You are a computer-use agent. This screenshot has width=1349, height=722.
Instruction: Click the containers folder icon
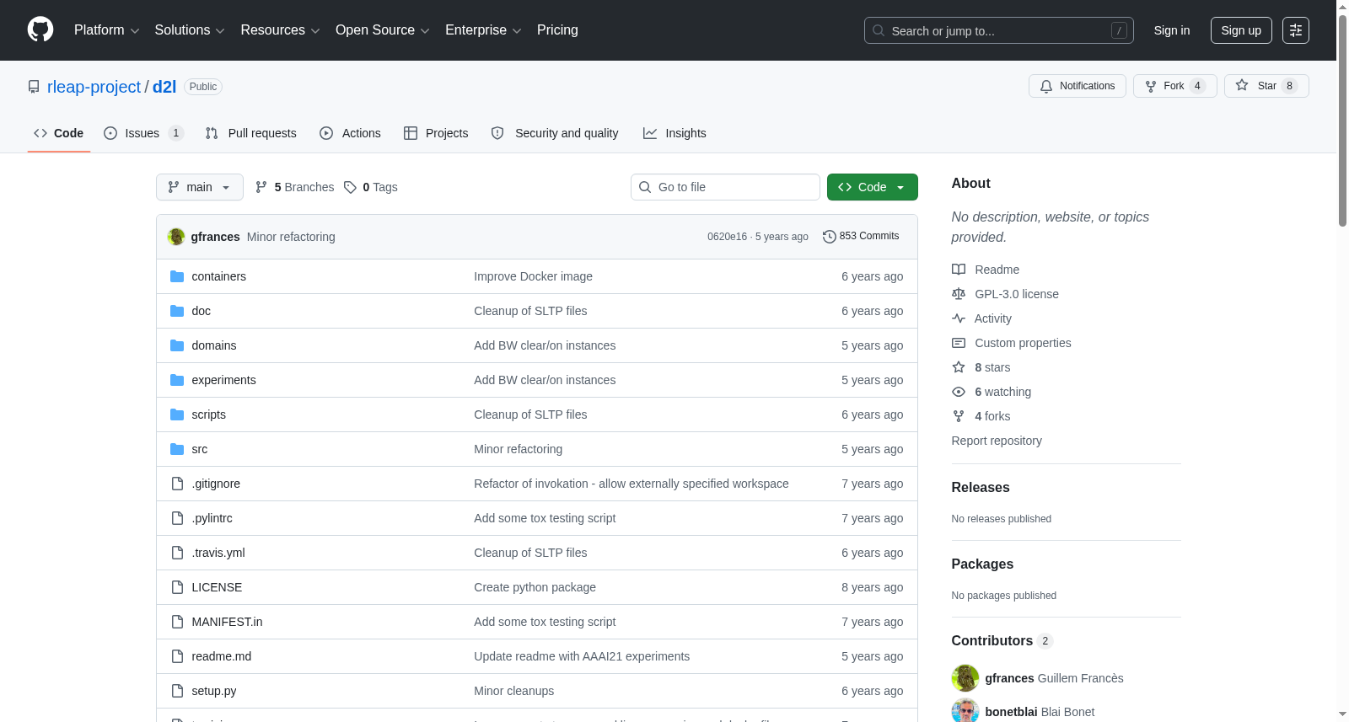pos(177,276)
